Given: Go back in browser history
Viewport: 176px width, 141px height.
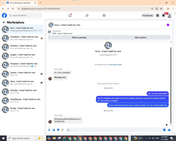Looking at the screenshot, I should point(3,8).
